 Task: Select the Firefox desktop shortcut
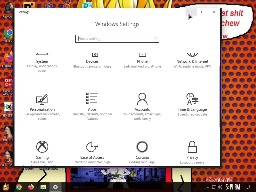click(7, 60)
